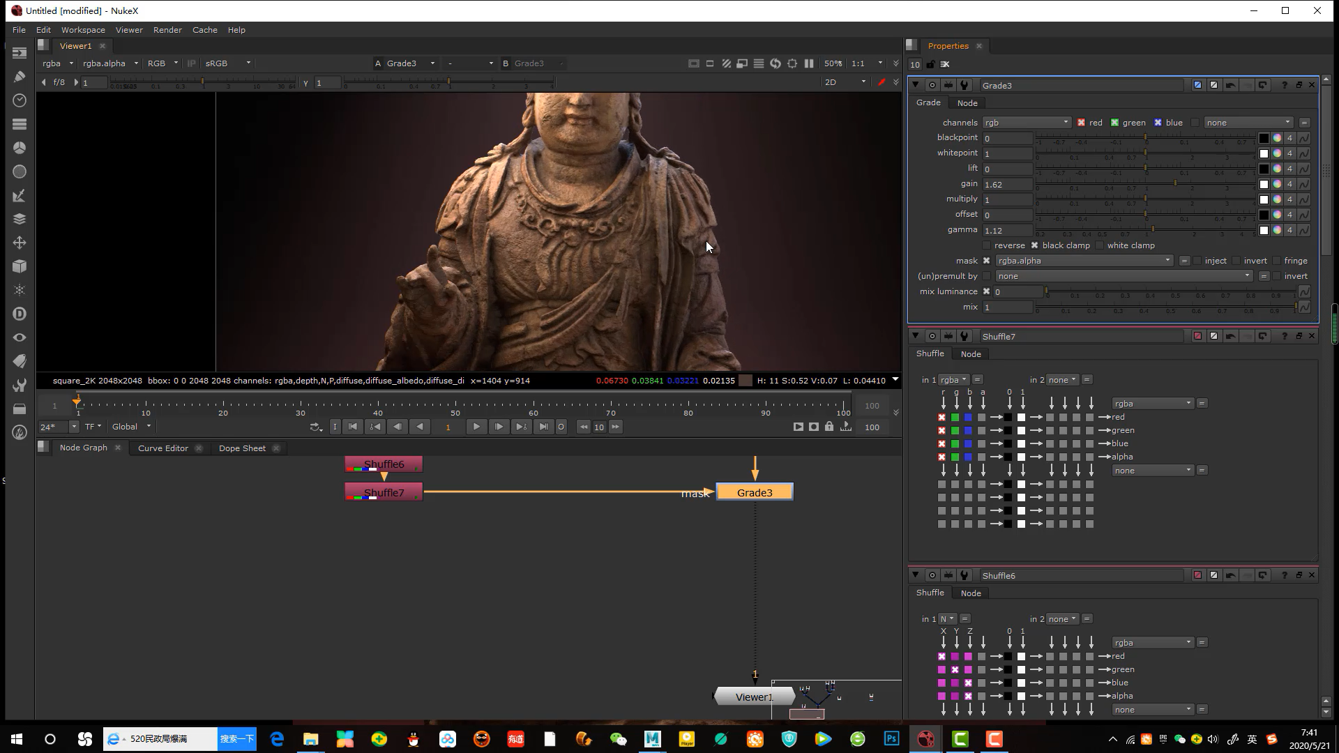The width and height of the screenshot is (1339, 753).
Task: Open Photoshop from the Windows taskbar
Action: tap(891, 739)
